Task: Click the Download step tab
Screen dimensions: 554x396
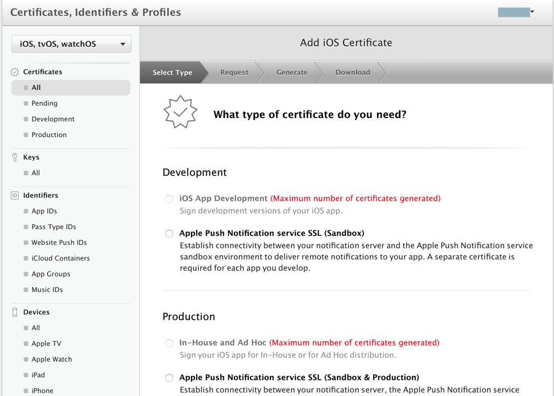Action: [353, 72]
